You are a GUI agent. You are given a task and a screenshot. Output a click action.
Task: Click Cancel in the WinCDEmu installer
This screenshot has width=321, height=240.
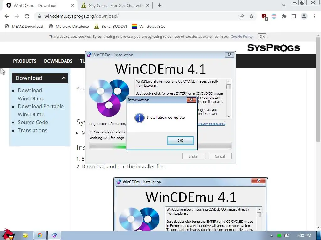coord(220,156)
